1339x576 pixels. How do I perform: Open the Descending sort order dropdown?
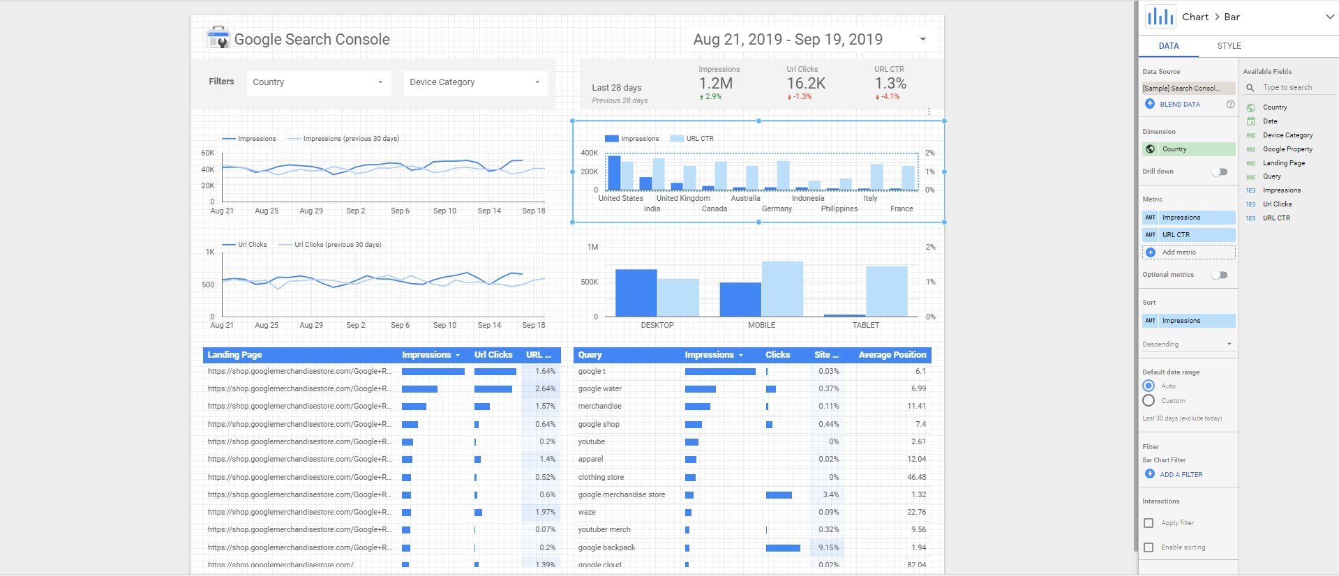(x=1188, y=344)
